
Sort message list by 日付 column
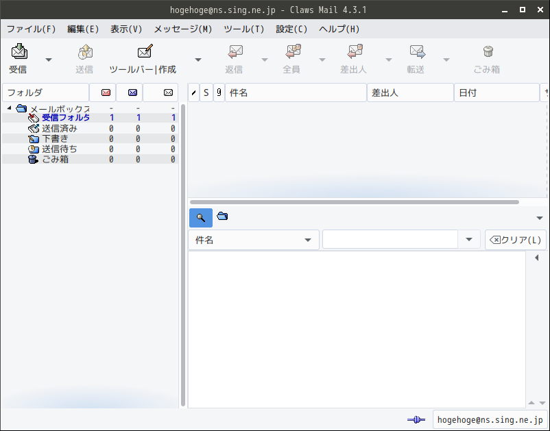point(497,93)
